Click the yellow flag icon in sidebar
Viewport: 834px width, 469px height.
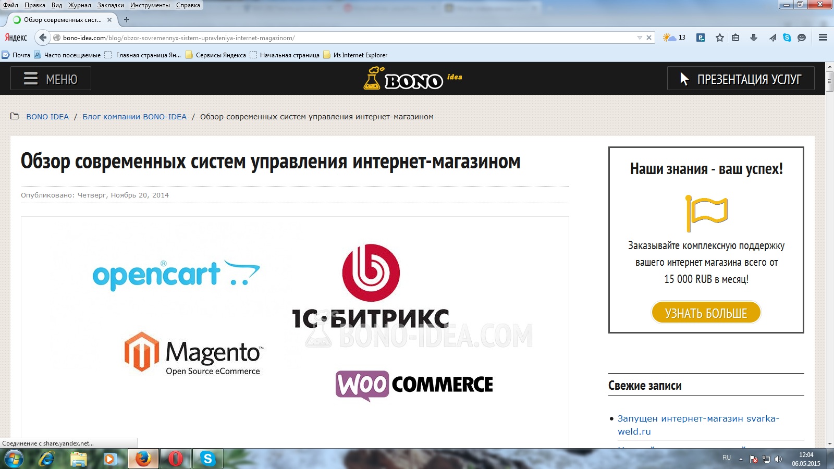706,213
